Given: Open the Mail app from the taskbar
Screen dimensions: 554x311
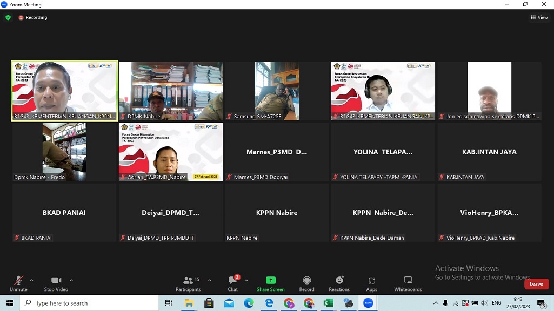Looking at the screenshot, I should (x=229, y=303).
